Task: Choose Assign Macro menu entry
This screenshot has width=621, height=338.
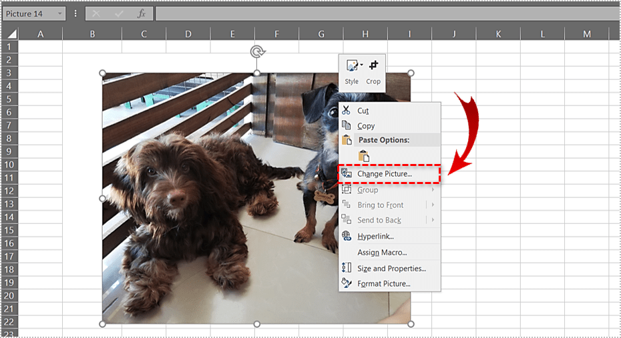Action: click(x=382, y=253)
